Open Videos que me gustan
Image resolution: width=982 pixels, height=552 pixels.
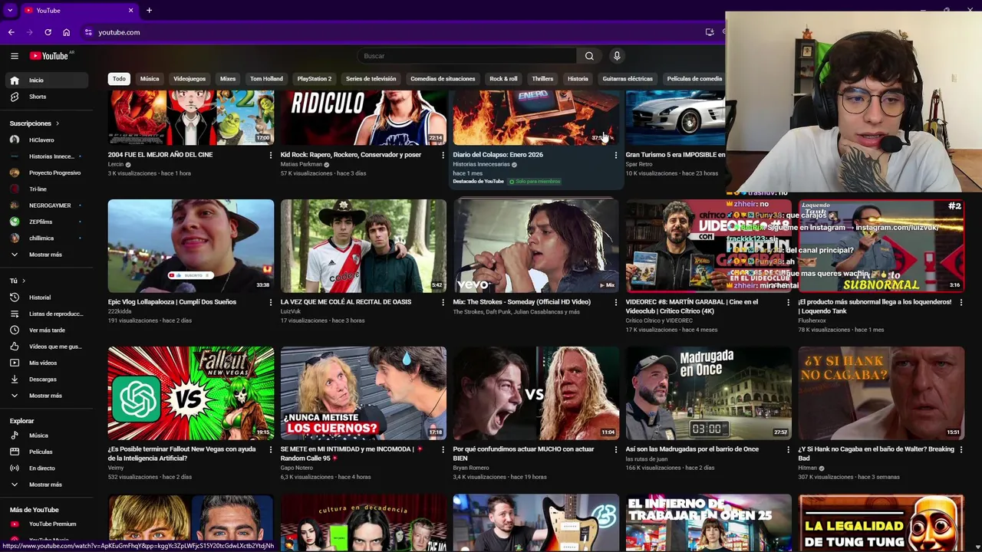point(48,347)
